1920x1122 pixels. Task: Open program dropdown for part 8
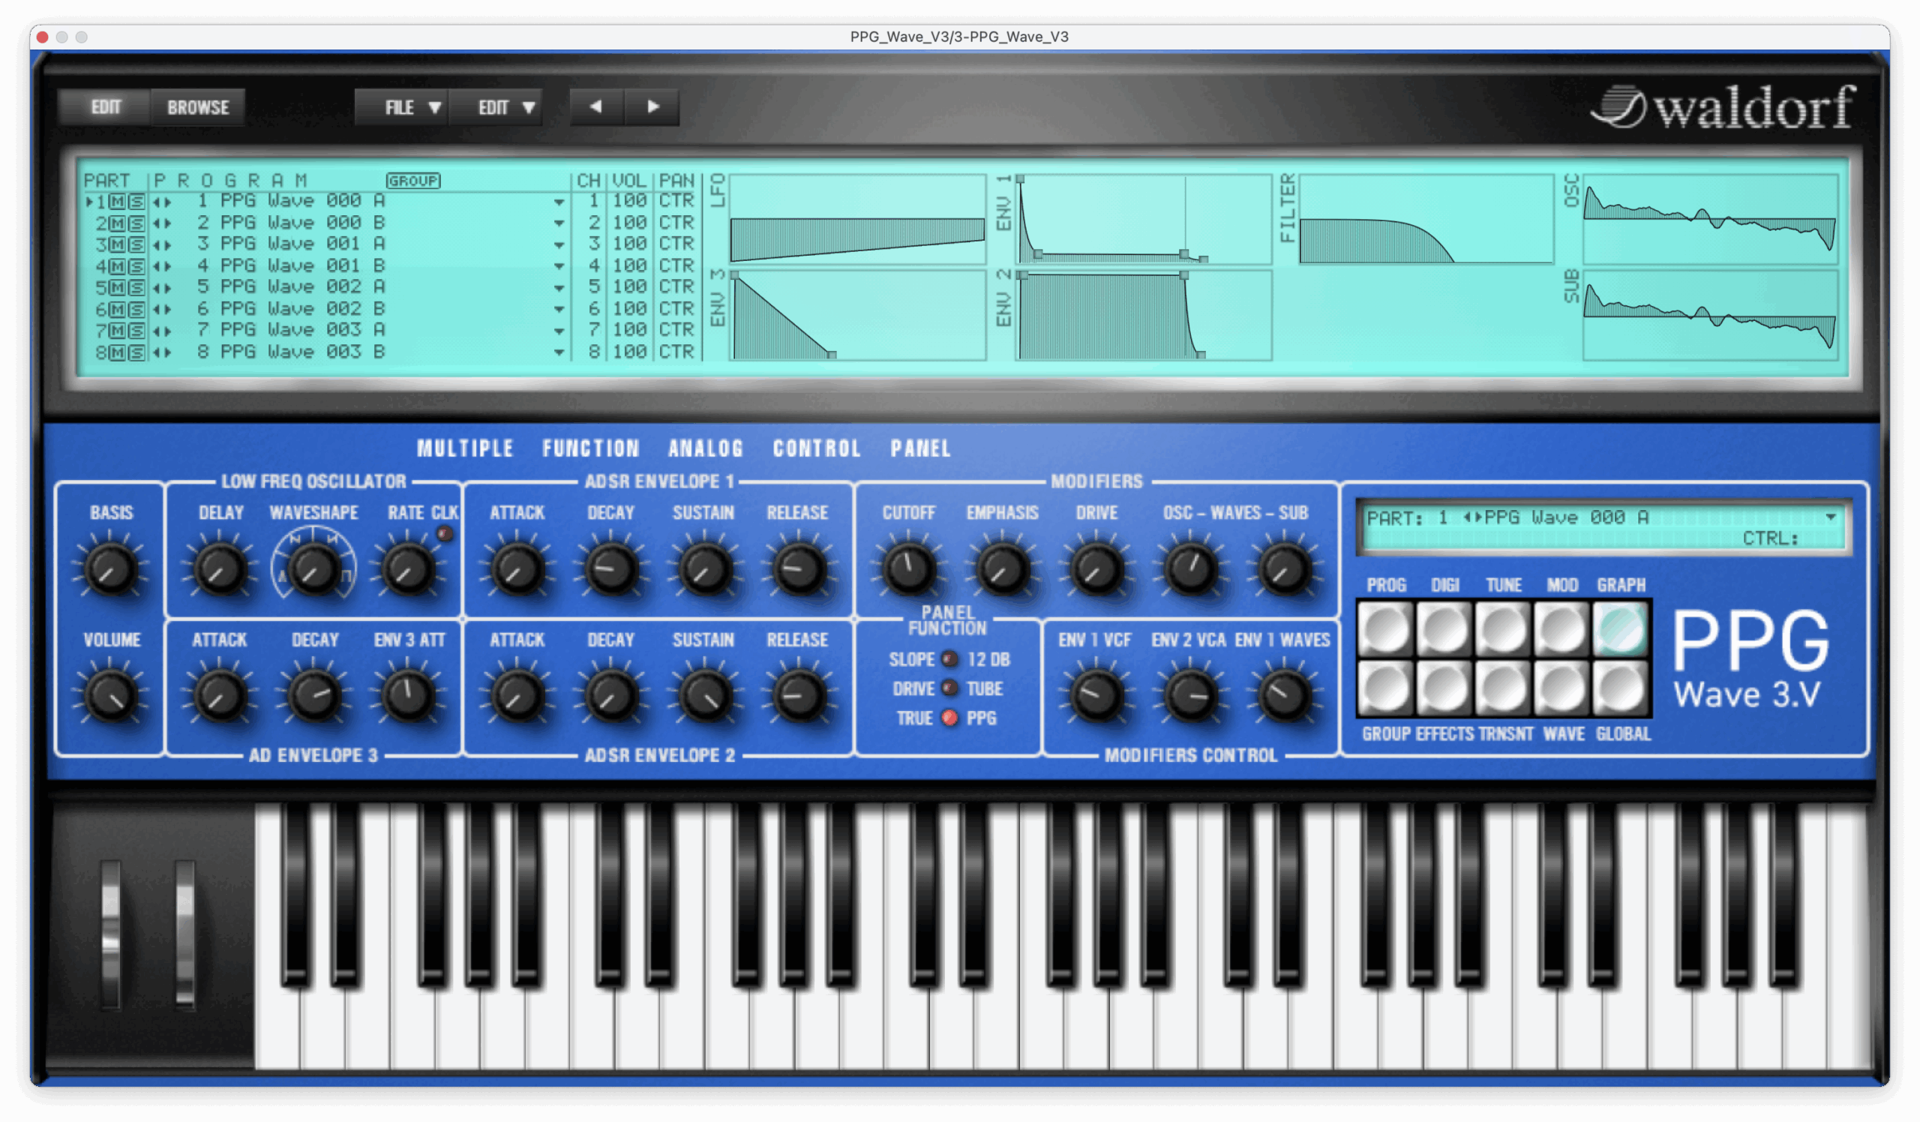[x=559, y=352]
